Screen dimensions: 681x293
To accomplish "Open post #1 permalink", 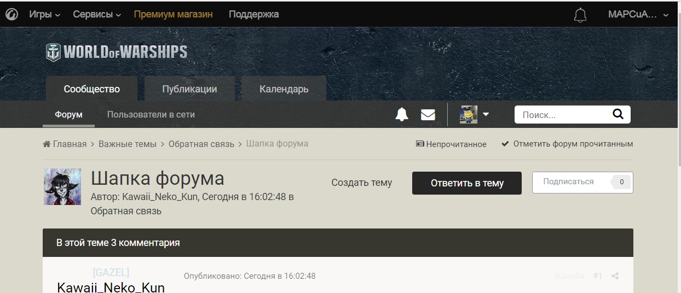I will tap(598, 276).
